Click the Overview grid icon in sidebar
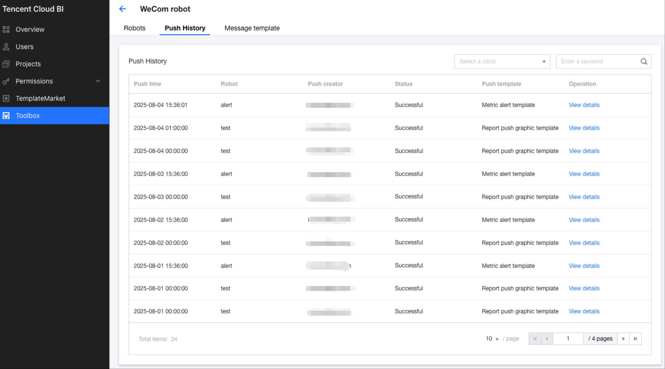This screenshot has width=665, height=369. click(6, 29)
